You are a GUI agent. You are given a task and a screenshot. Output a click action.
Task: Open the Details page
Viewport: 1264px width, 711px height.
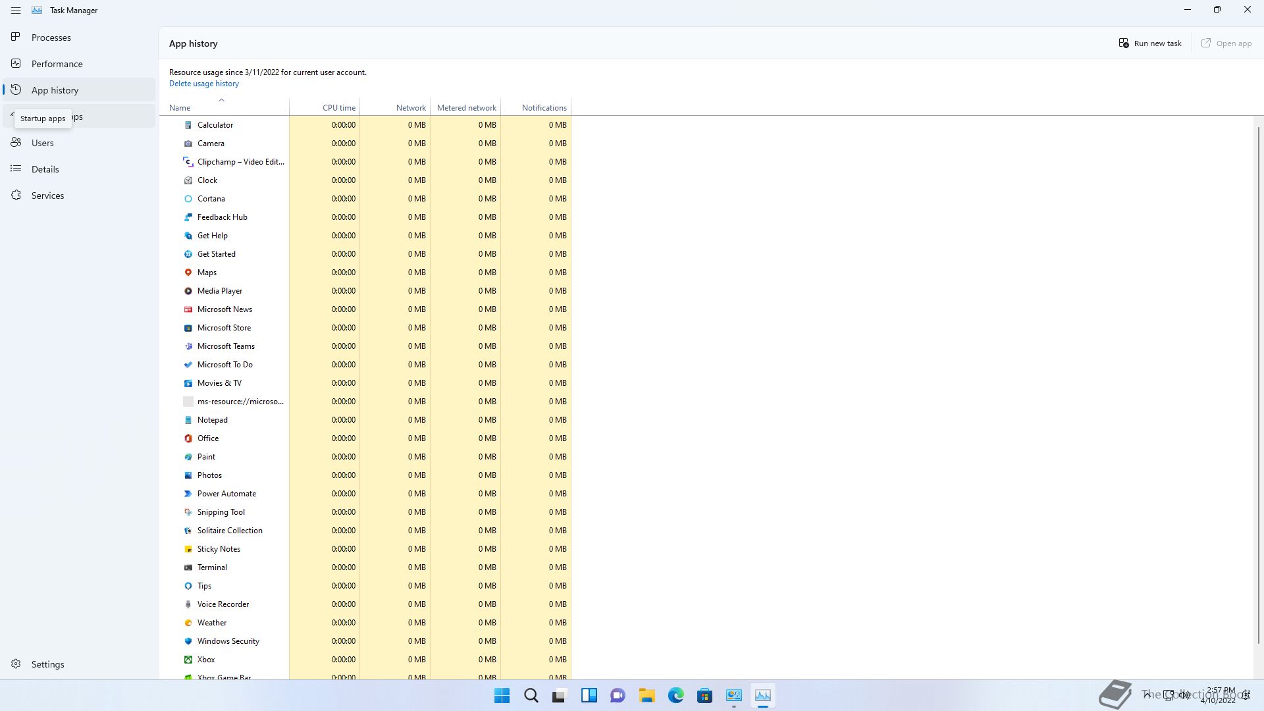(x=79, y=169)
